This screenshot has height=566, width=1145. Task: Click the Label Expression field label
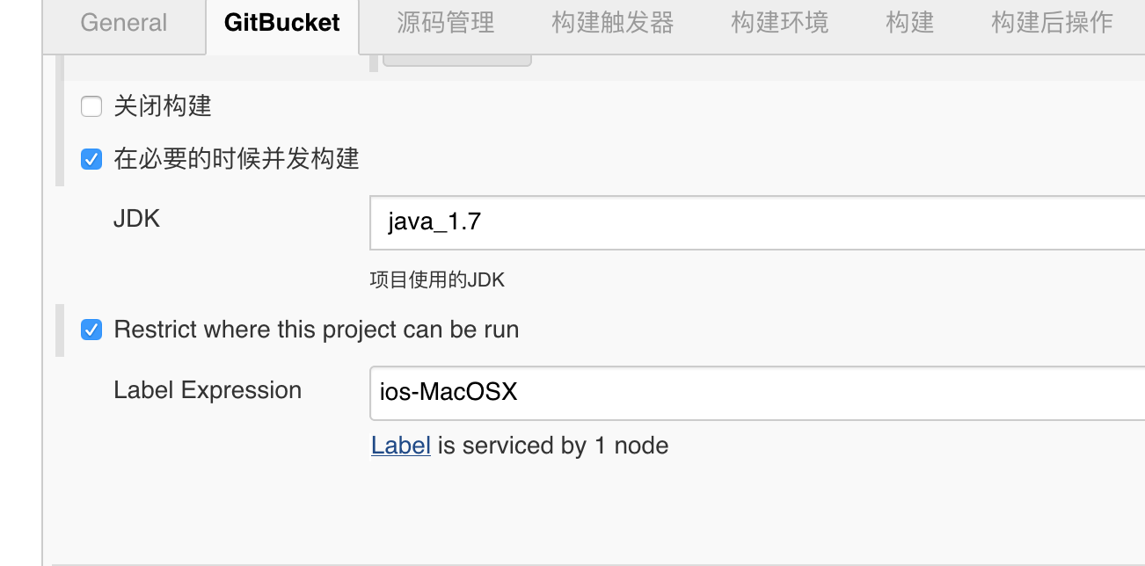point(208,390)
